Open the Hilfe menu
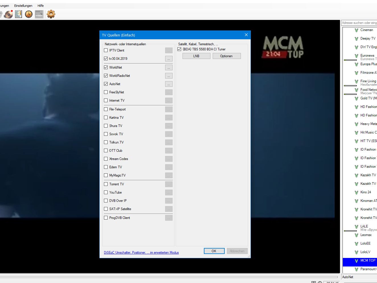 tap(41, 6)
